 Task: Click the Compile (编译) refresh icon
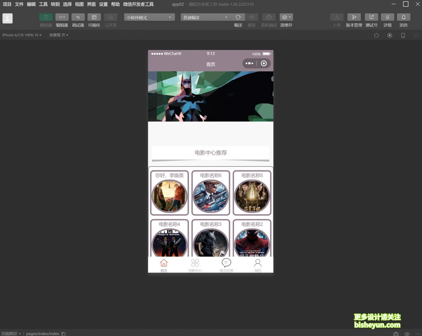(238, 17)
